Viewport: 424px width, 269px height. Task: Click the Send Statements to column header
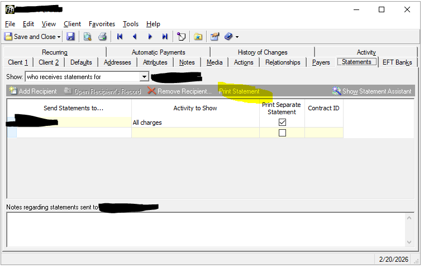pyautogui.click(x=73, y=108)
